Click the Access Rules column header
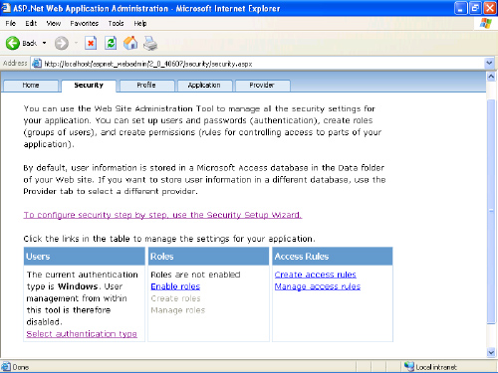This screenshot has height=373, width=498. 333,257
